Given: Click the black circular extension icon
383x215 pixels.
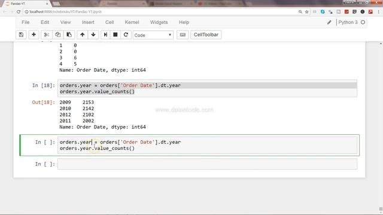Looking at the screenshot, I should 363,12.
